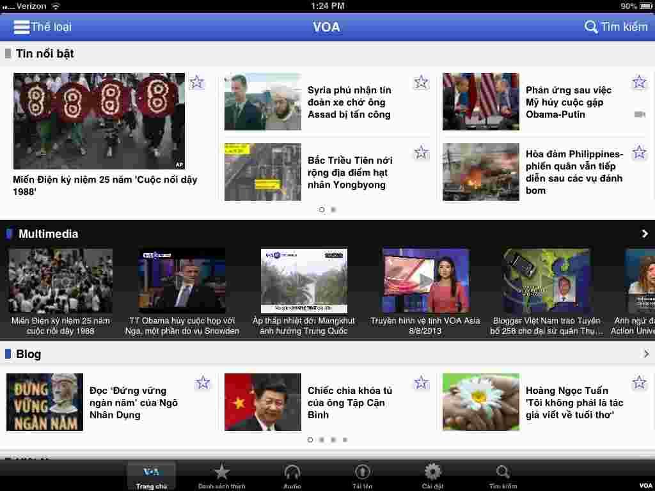The image size is (655, 491).
Task: Go to second page dot of Tin nổi bật
Action: 333,210
